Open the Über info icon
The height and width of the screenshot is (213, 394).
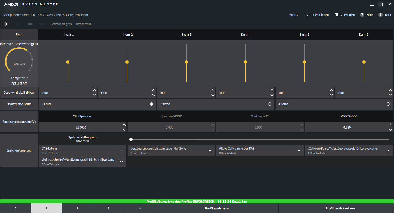(380, 15)
